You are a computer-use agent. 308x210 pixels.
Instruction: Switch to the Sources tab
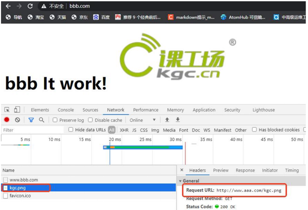(x=90, y=110)
